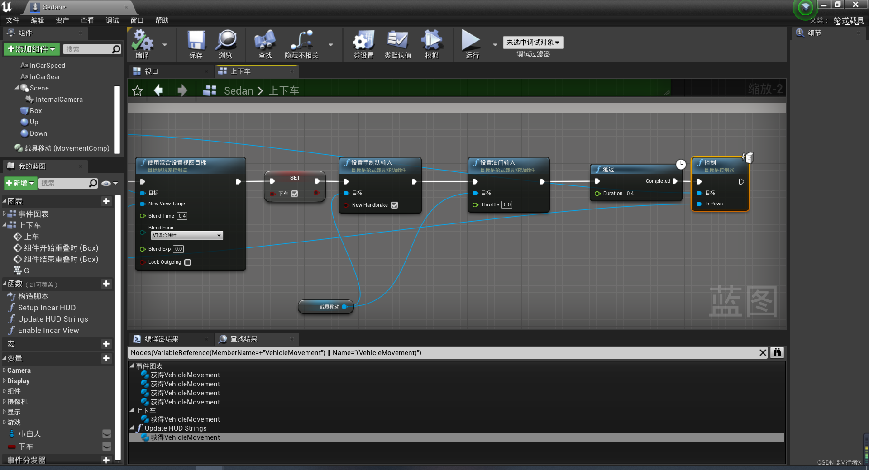Click component search field in 组件
This screenshot has width=869, height=470.
pos(88,49)
